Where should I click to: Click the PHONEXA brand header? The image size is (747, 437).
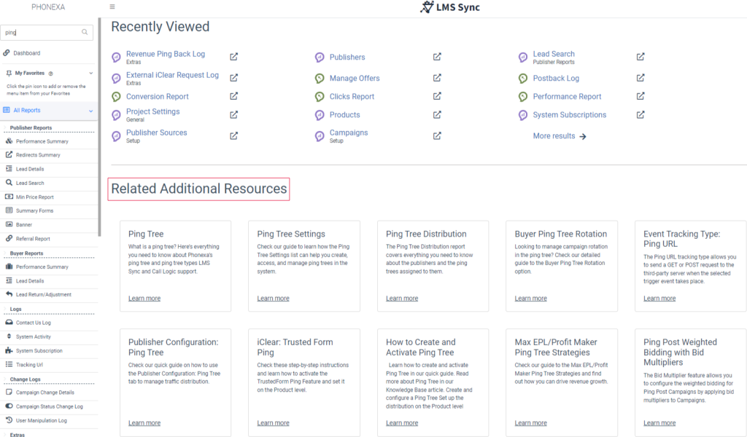pos(48,7)
